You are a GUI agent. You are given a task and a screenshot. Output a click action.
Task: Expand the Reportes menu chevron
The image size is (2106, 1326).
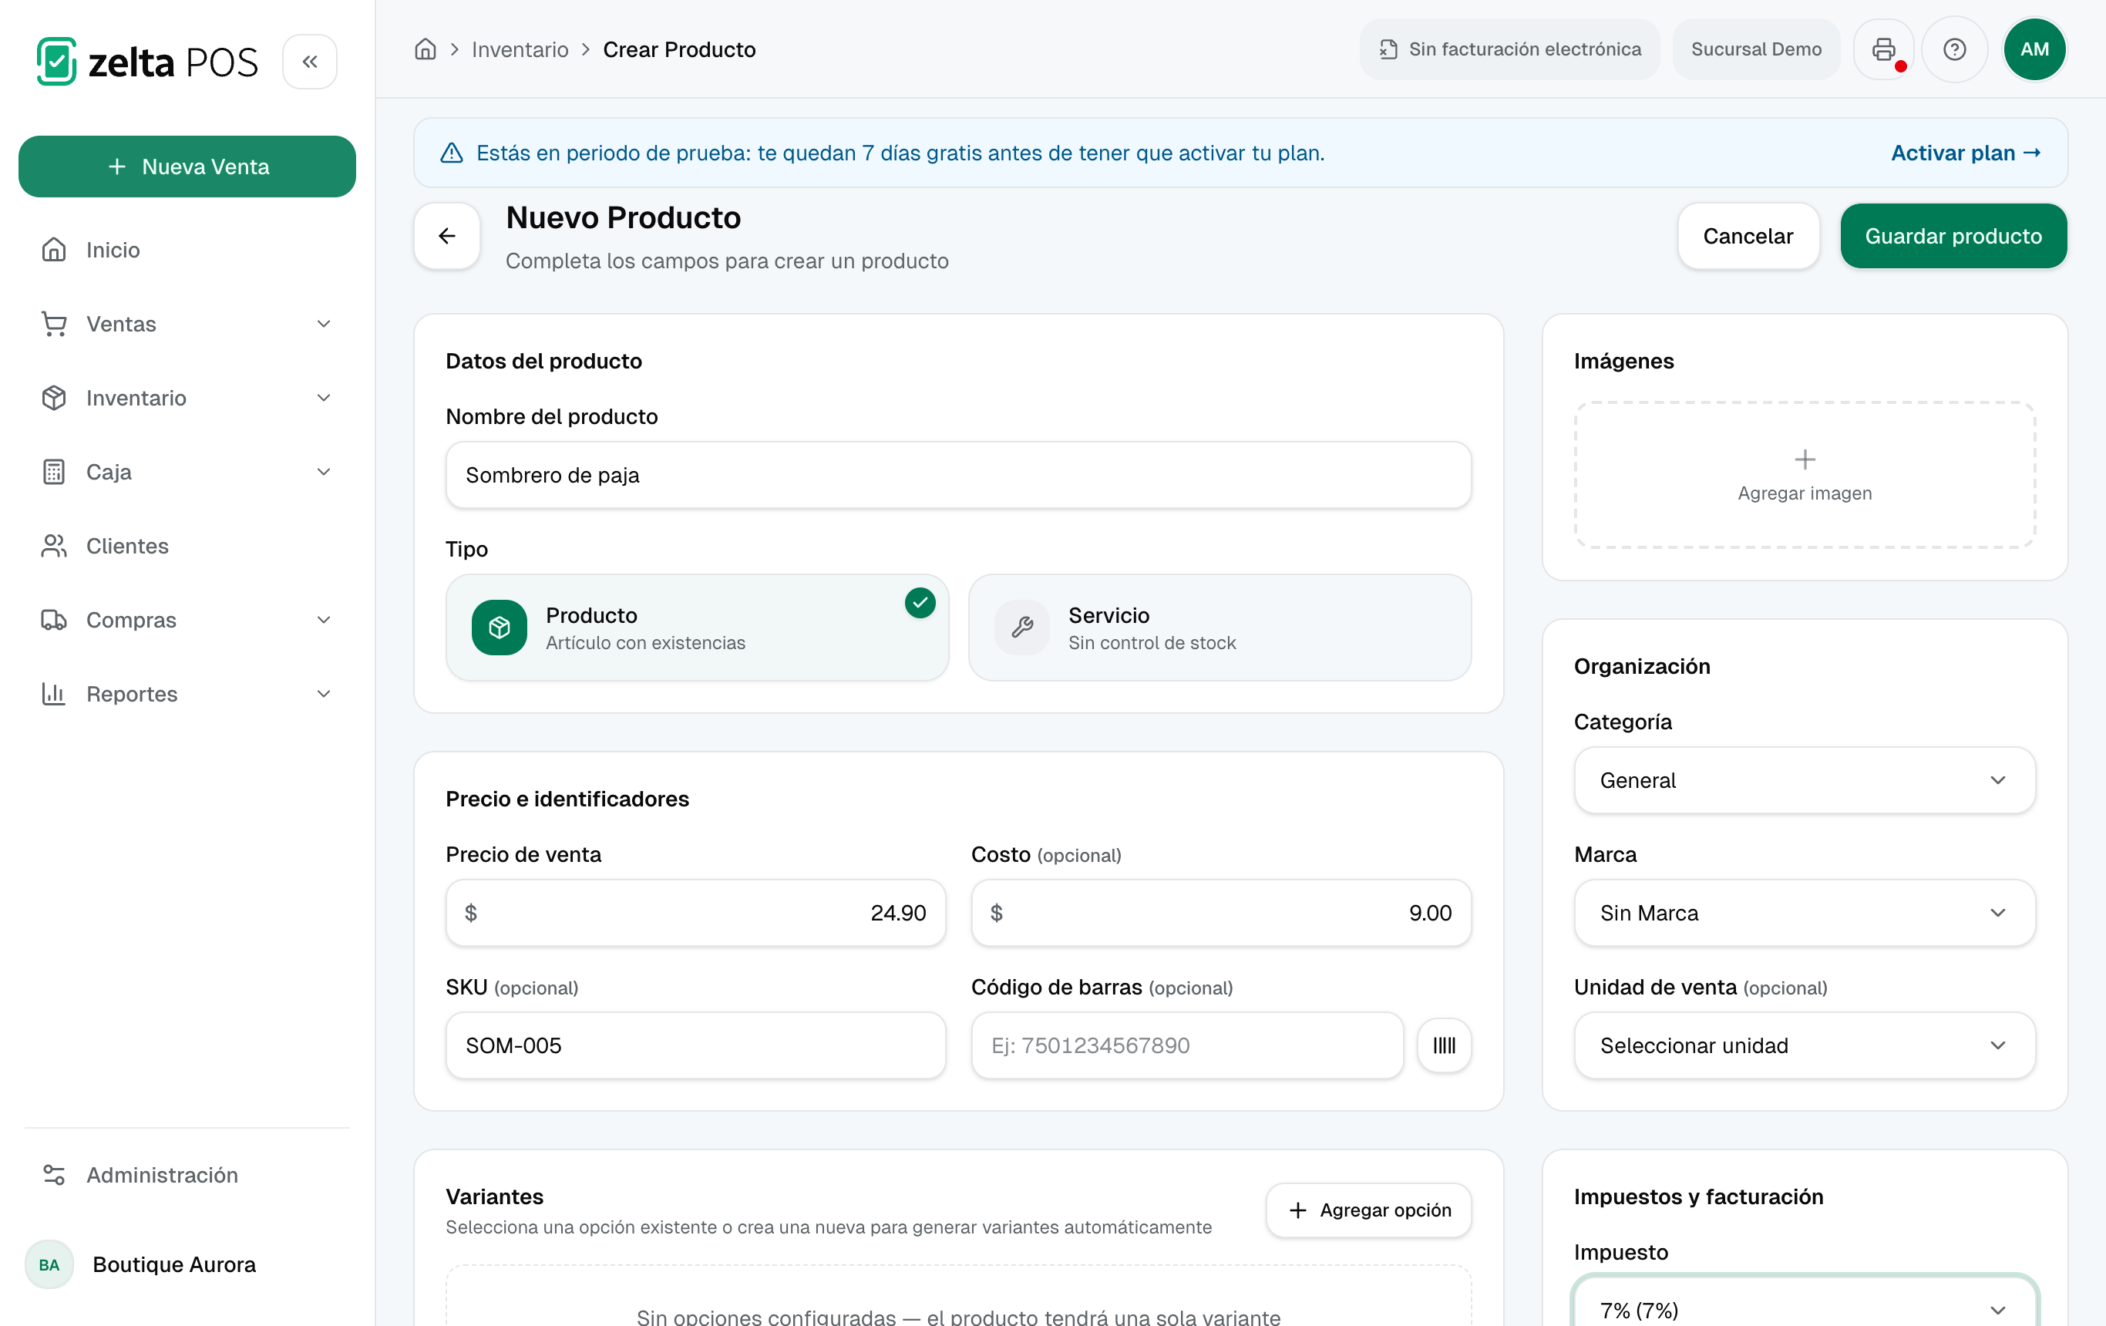click(324, 694)
